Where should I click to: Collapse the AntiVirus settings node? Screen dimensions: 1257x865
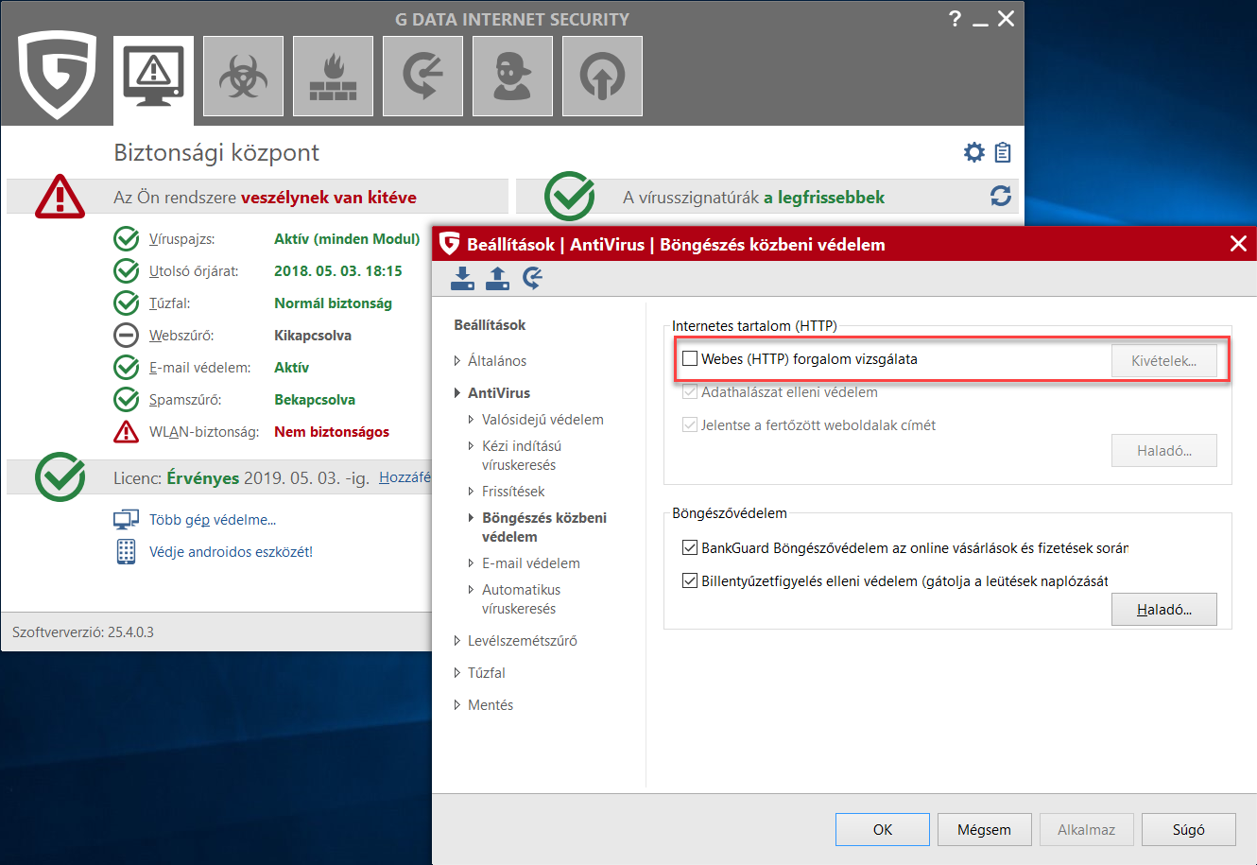(457, 393)
